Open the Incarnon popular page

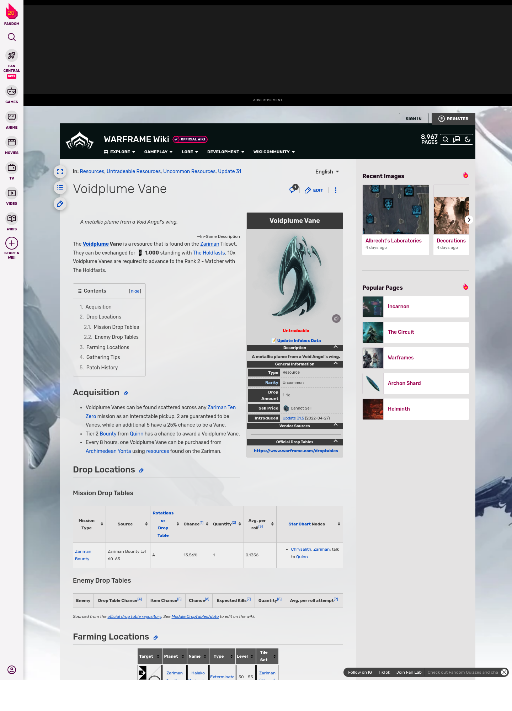[x=416, y=306]
